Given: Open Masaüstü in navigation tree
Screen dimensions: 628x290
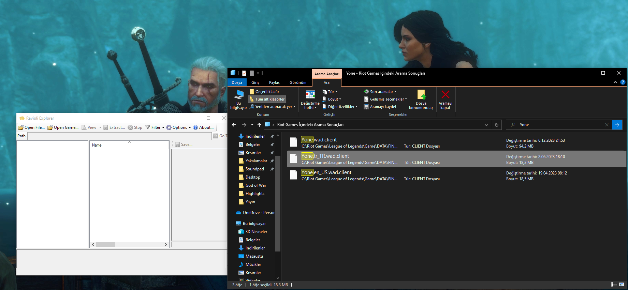Looking at the screenshot, I should (254, 256).
